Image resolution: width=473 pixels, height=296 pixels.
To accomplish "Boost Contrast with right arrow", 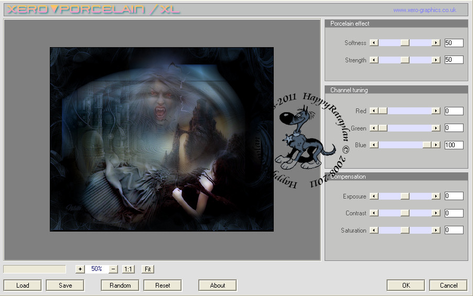I will [436, 213].
